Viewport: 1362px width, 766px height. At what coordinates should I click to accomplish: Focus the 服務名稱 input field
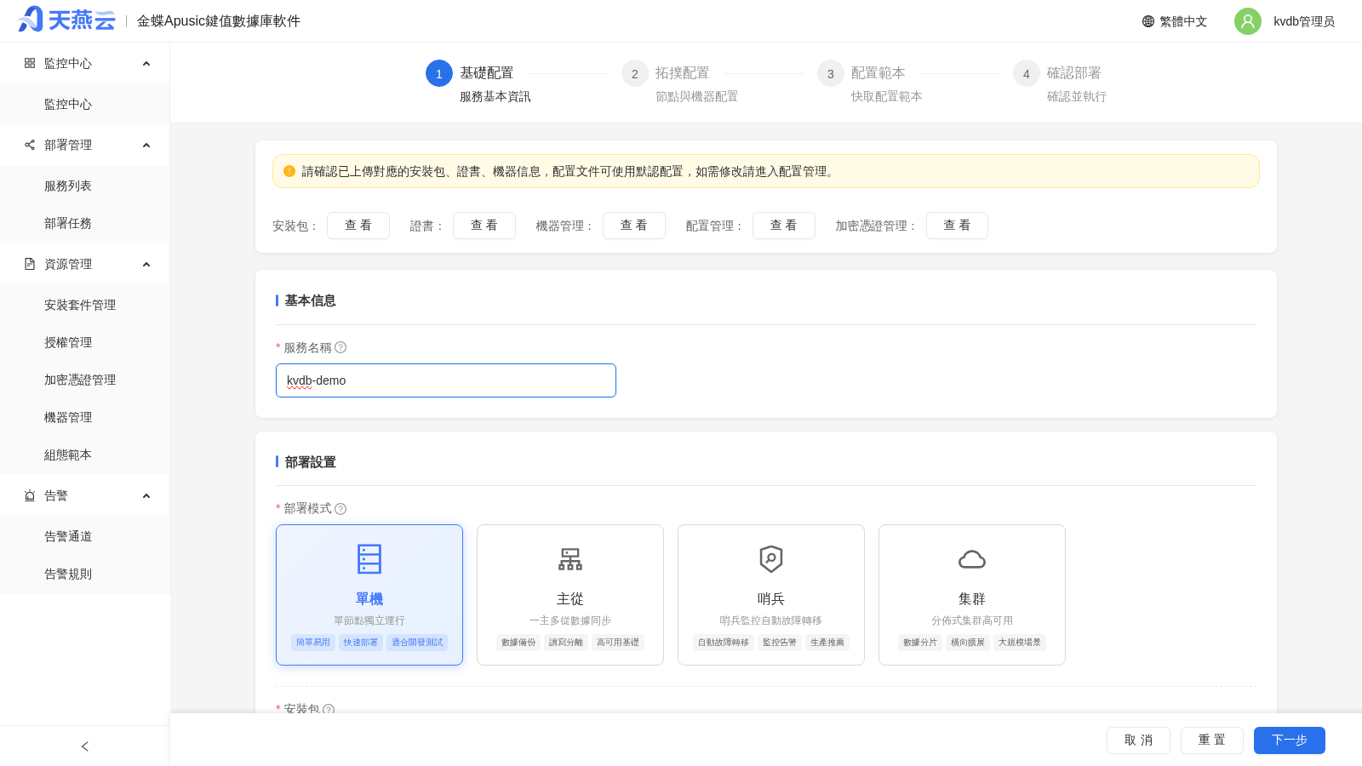pyautogui.click(x=446, y=380)
